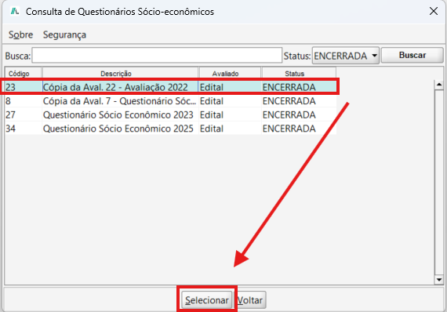Click Edital cell in row 27
Image resolution: width=447 pixels, height=312 pixels.
[x=230, y=114]
